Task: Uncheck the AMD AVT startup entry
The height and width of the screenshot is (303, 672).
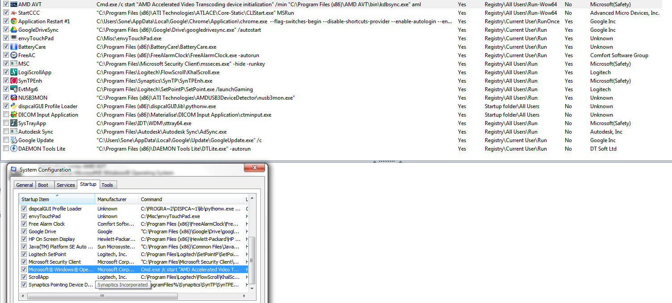Action: [x=6, y=4]
